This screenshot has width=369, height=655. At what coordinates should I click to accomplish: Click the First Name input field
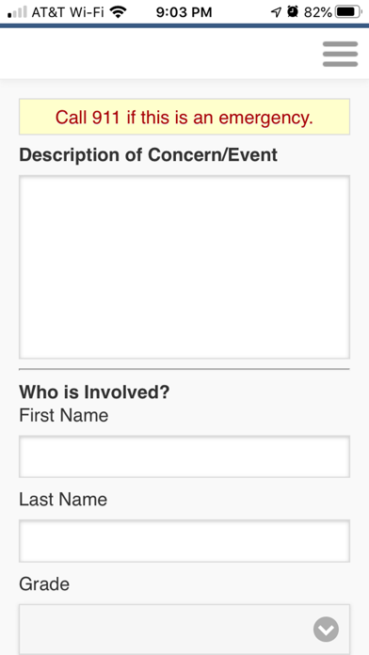pos(184,456)
